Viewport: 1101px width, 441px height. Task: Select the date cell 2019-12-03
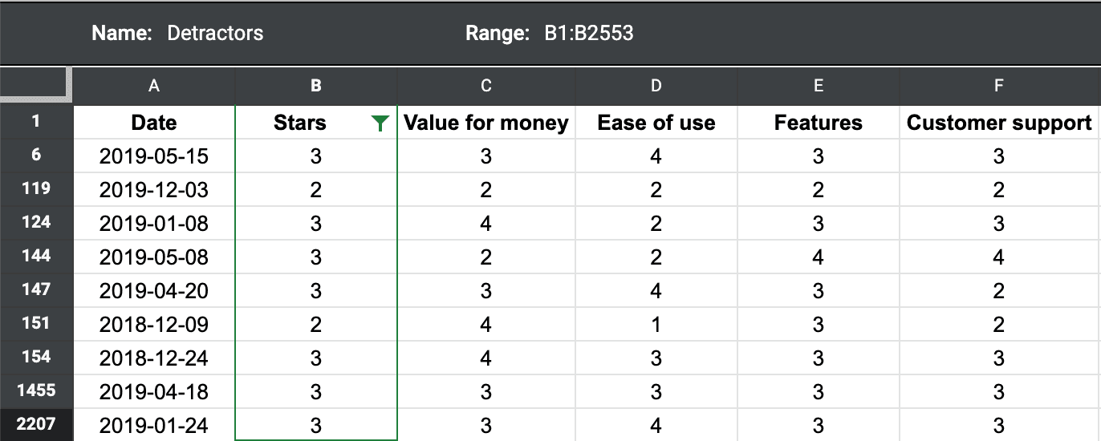(154, 190)
